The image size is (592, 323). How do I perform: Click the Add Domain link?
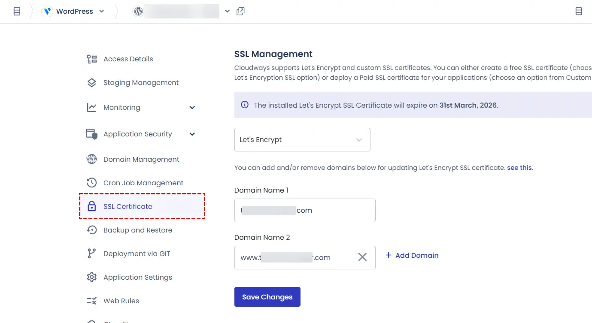pyautogui.click(x=417, y=255)
